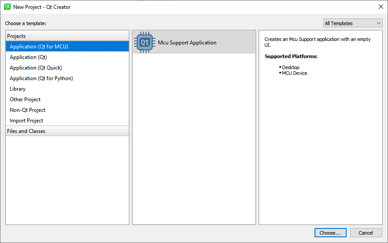Select Application (Qt for MCU) category

pyautogui.click(x=39, y=47)
